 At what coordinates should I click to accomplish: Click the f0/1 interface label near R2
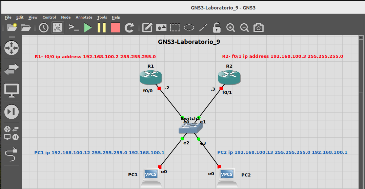click(x=227, y=92)
